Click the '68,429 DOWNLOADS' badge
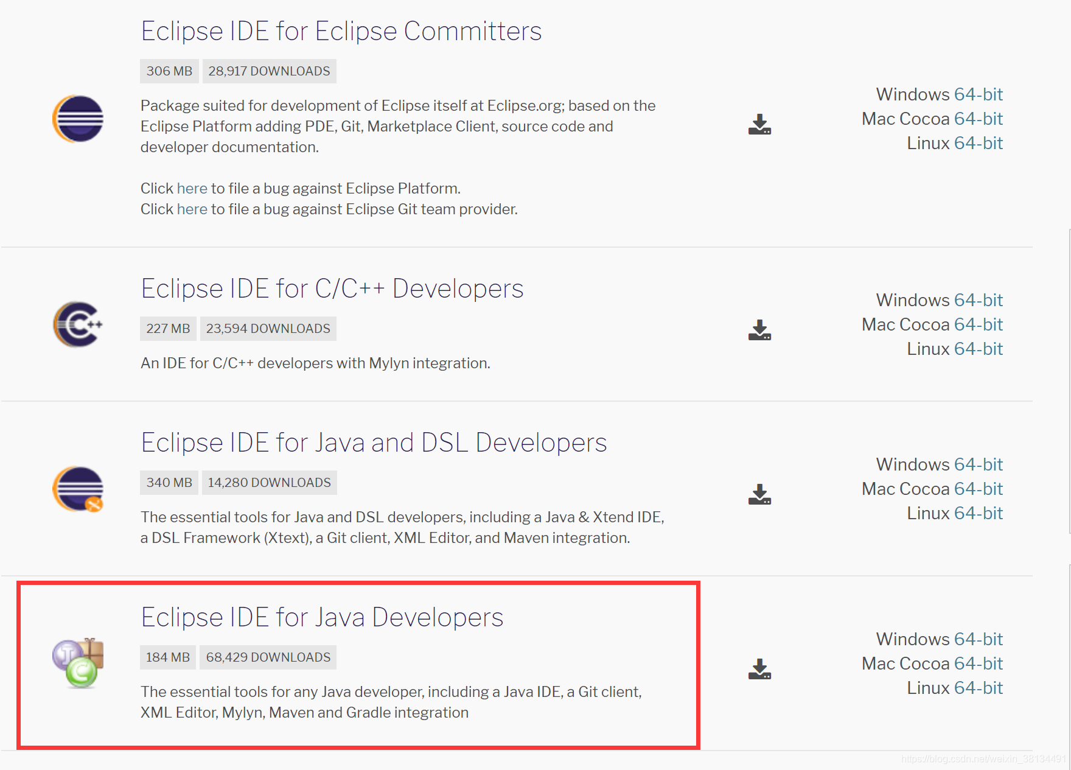The width and height of the screenshot is (1071, 770). click(x=268, y=657)
